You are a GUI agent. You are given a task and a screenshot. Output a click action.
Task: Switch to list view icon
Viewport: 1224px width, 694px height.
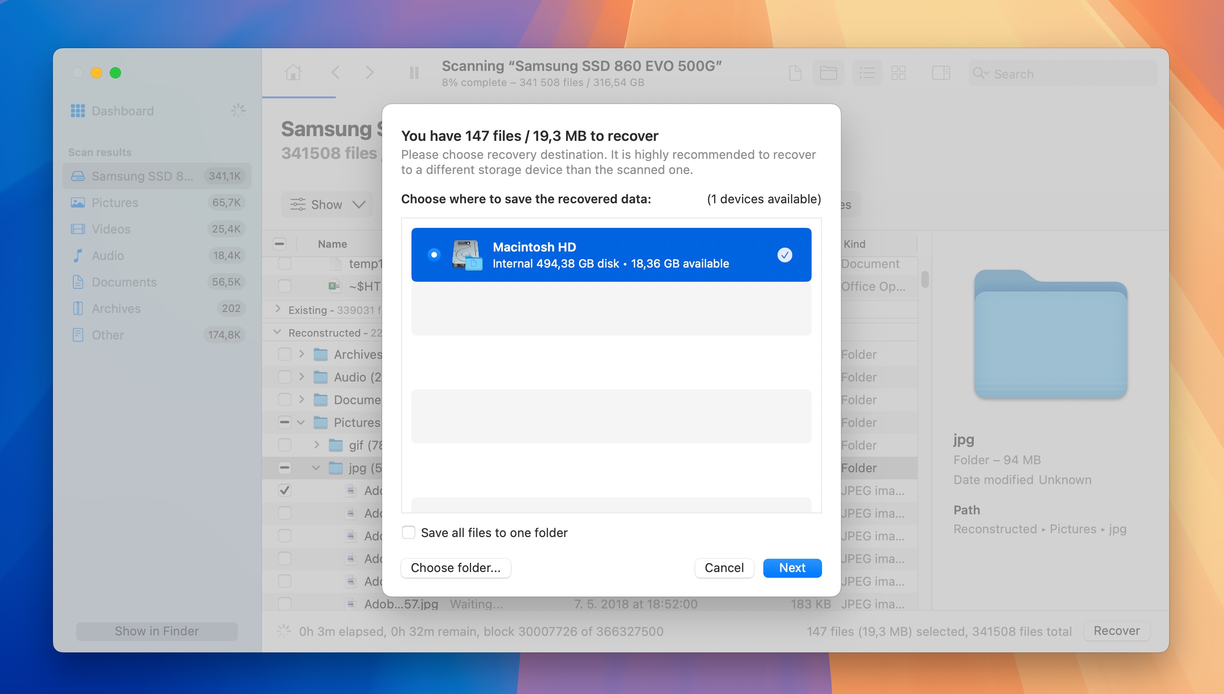pyautogui.click(x=867, y=73)
